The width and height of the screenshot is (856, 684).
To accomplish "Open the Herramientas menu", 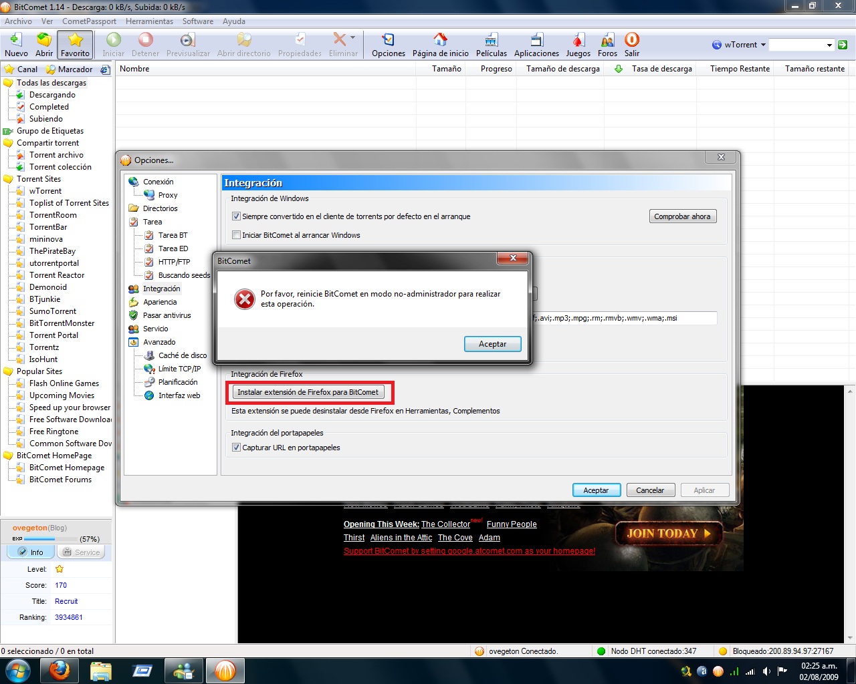I will tap(149, 21).
